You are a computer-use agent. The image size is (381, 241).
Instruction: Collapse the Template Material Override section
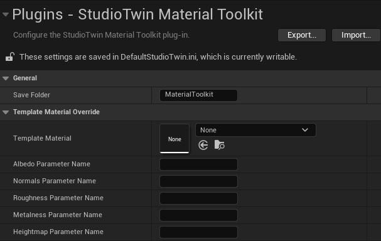[x=6, y=112]
